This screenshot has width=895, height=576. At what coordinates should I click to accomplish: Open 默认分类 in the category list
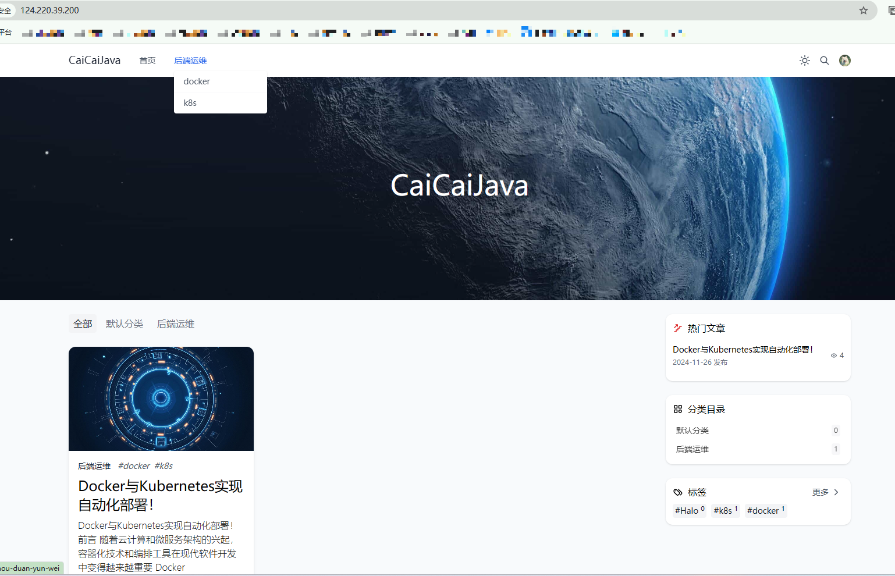[x=758, y=431]
